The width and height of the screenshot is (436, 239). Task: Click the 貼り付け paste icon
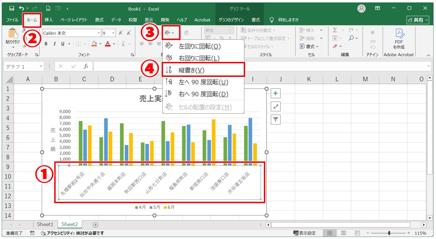(x=13, y=34)
